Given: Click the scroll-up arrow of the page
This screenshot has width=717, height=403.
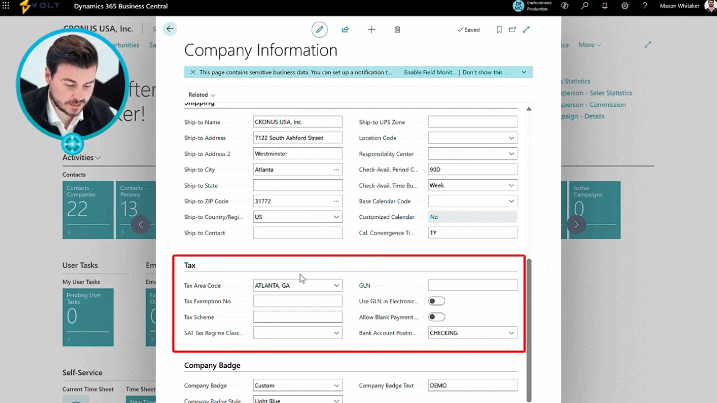Looking at the screenshot, I should click(529, 109).
